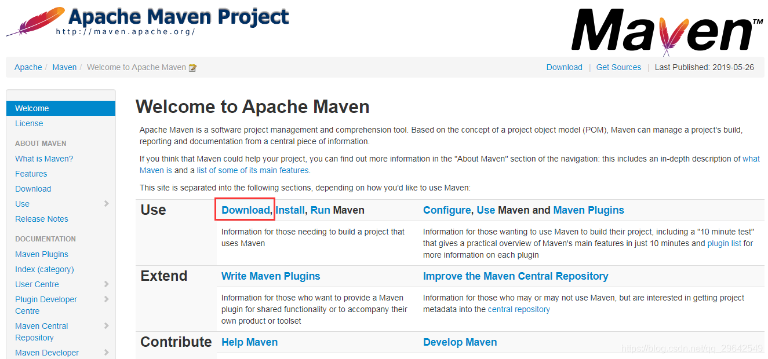Open Index (category) in the sidebar

(45, 269)
